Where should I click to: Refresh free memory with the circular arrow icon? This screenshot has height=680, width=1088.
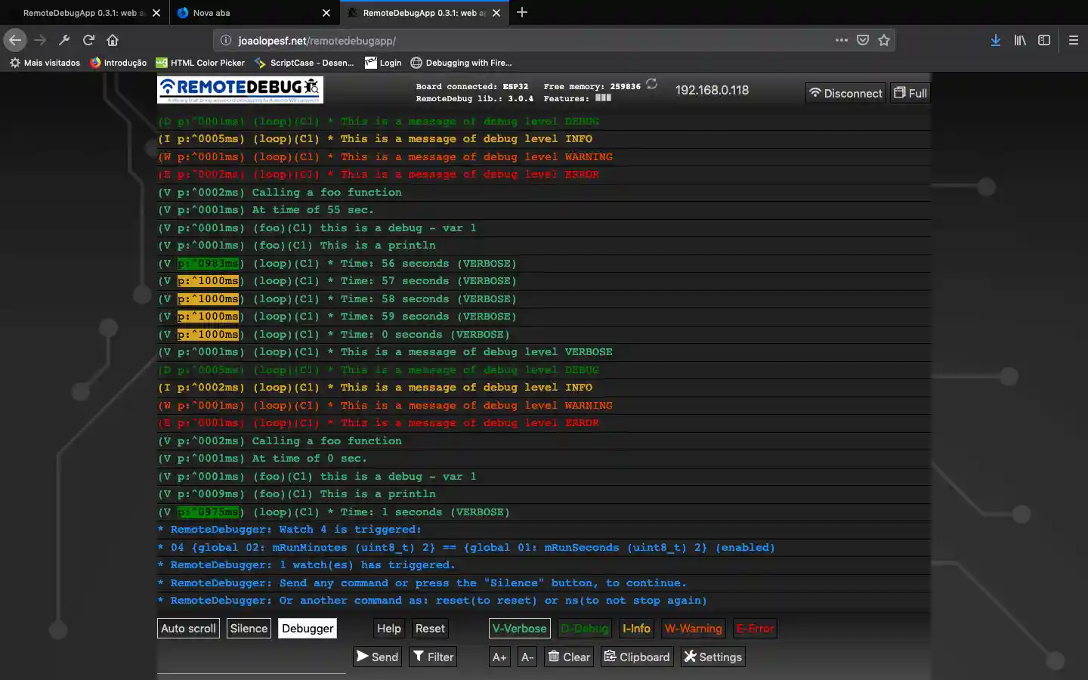(x=651, y=85)
